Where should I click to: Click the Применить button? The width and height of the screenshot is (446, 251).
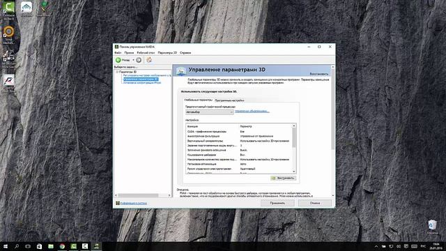tap(277, 203)
